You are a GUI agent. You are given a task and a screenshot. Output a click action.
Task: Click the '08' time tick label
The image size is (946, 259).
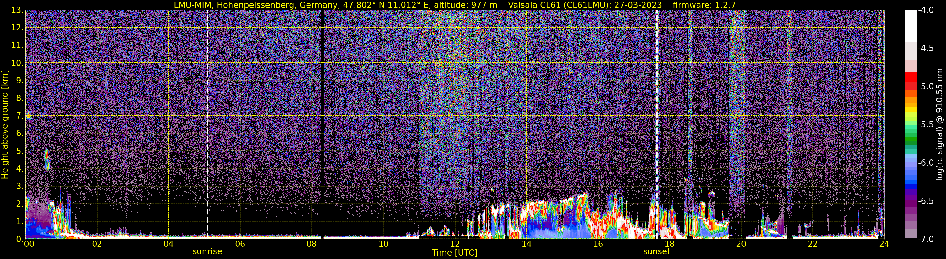[x=312, y=244]
